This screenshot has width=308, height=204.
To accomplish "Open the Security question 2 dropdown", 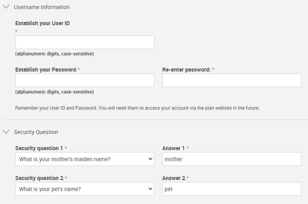I will point(85,189).
